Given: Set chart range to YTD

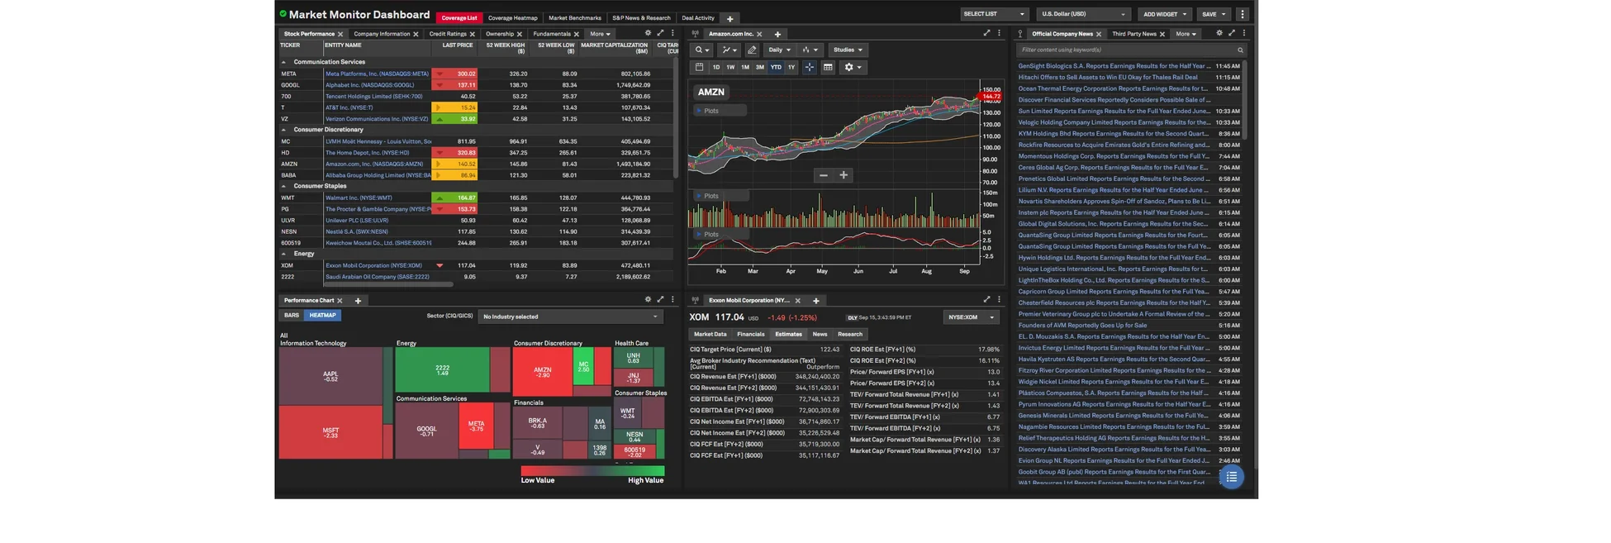Looking at the screenshot, I should (776, 67).
